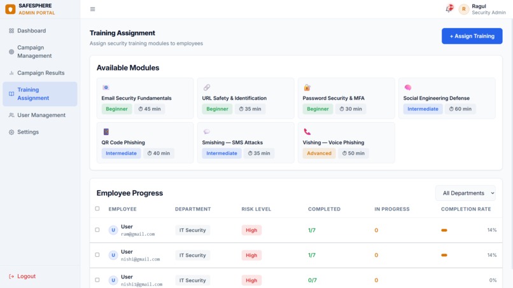513x288 pixels.
Task: Click the 0% completion rate value
Action: [493, 280]
